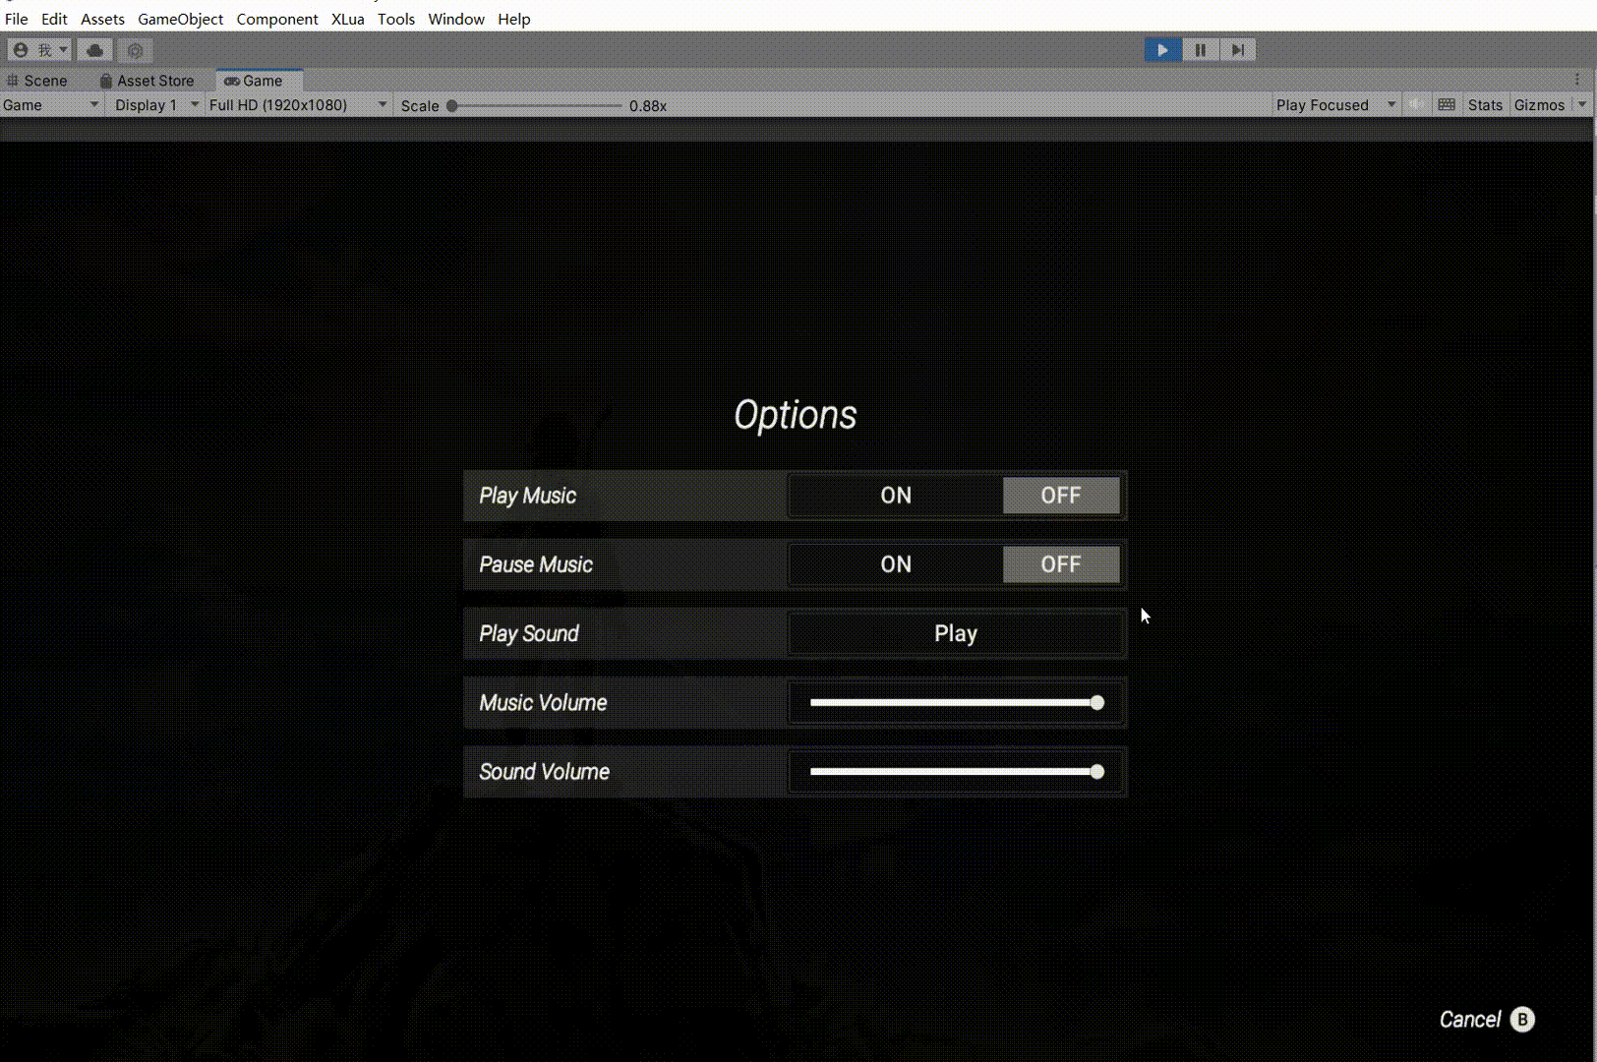Open Unity account settings
The image size is (1597, 1062).
36,49
